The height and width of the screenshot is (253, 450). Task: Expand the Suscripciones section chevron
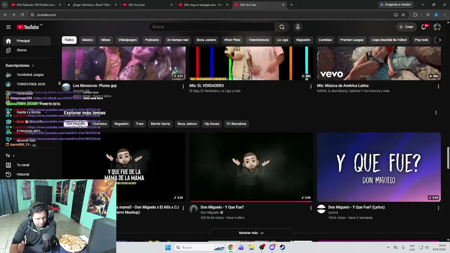[x=33, y=66]
